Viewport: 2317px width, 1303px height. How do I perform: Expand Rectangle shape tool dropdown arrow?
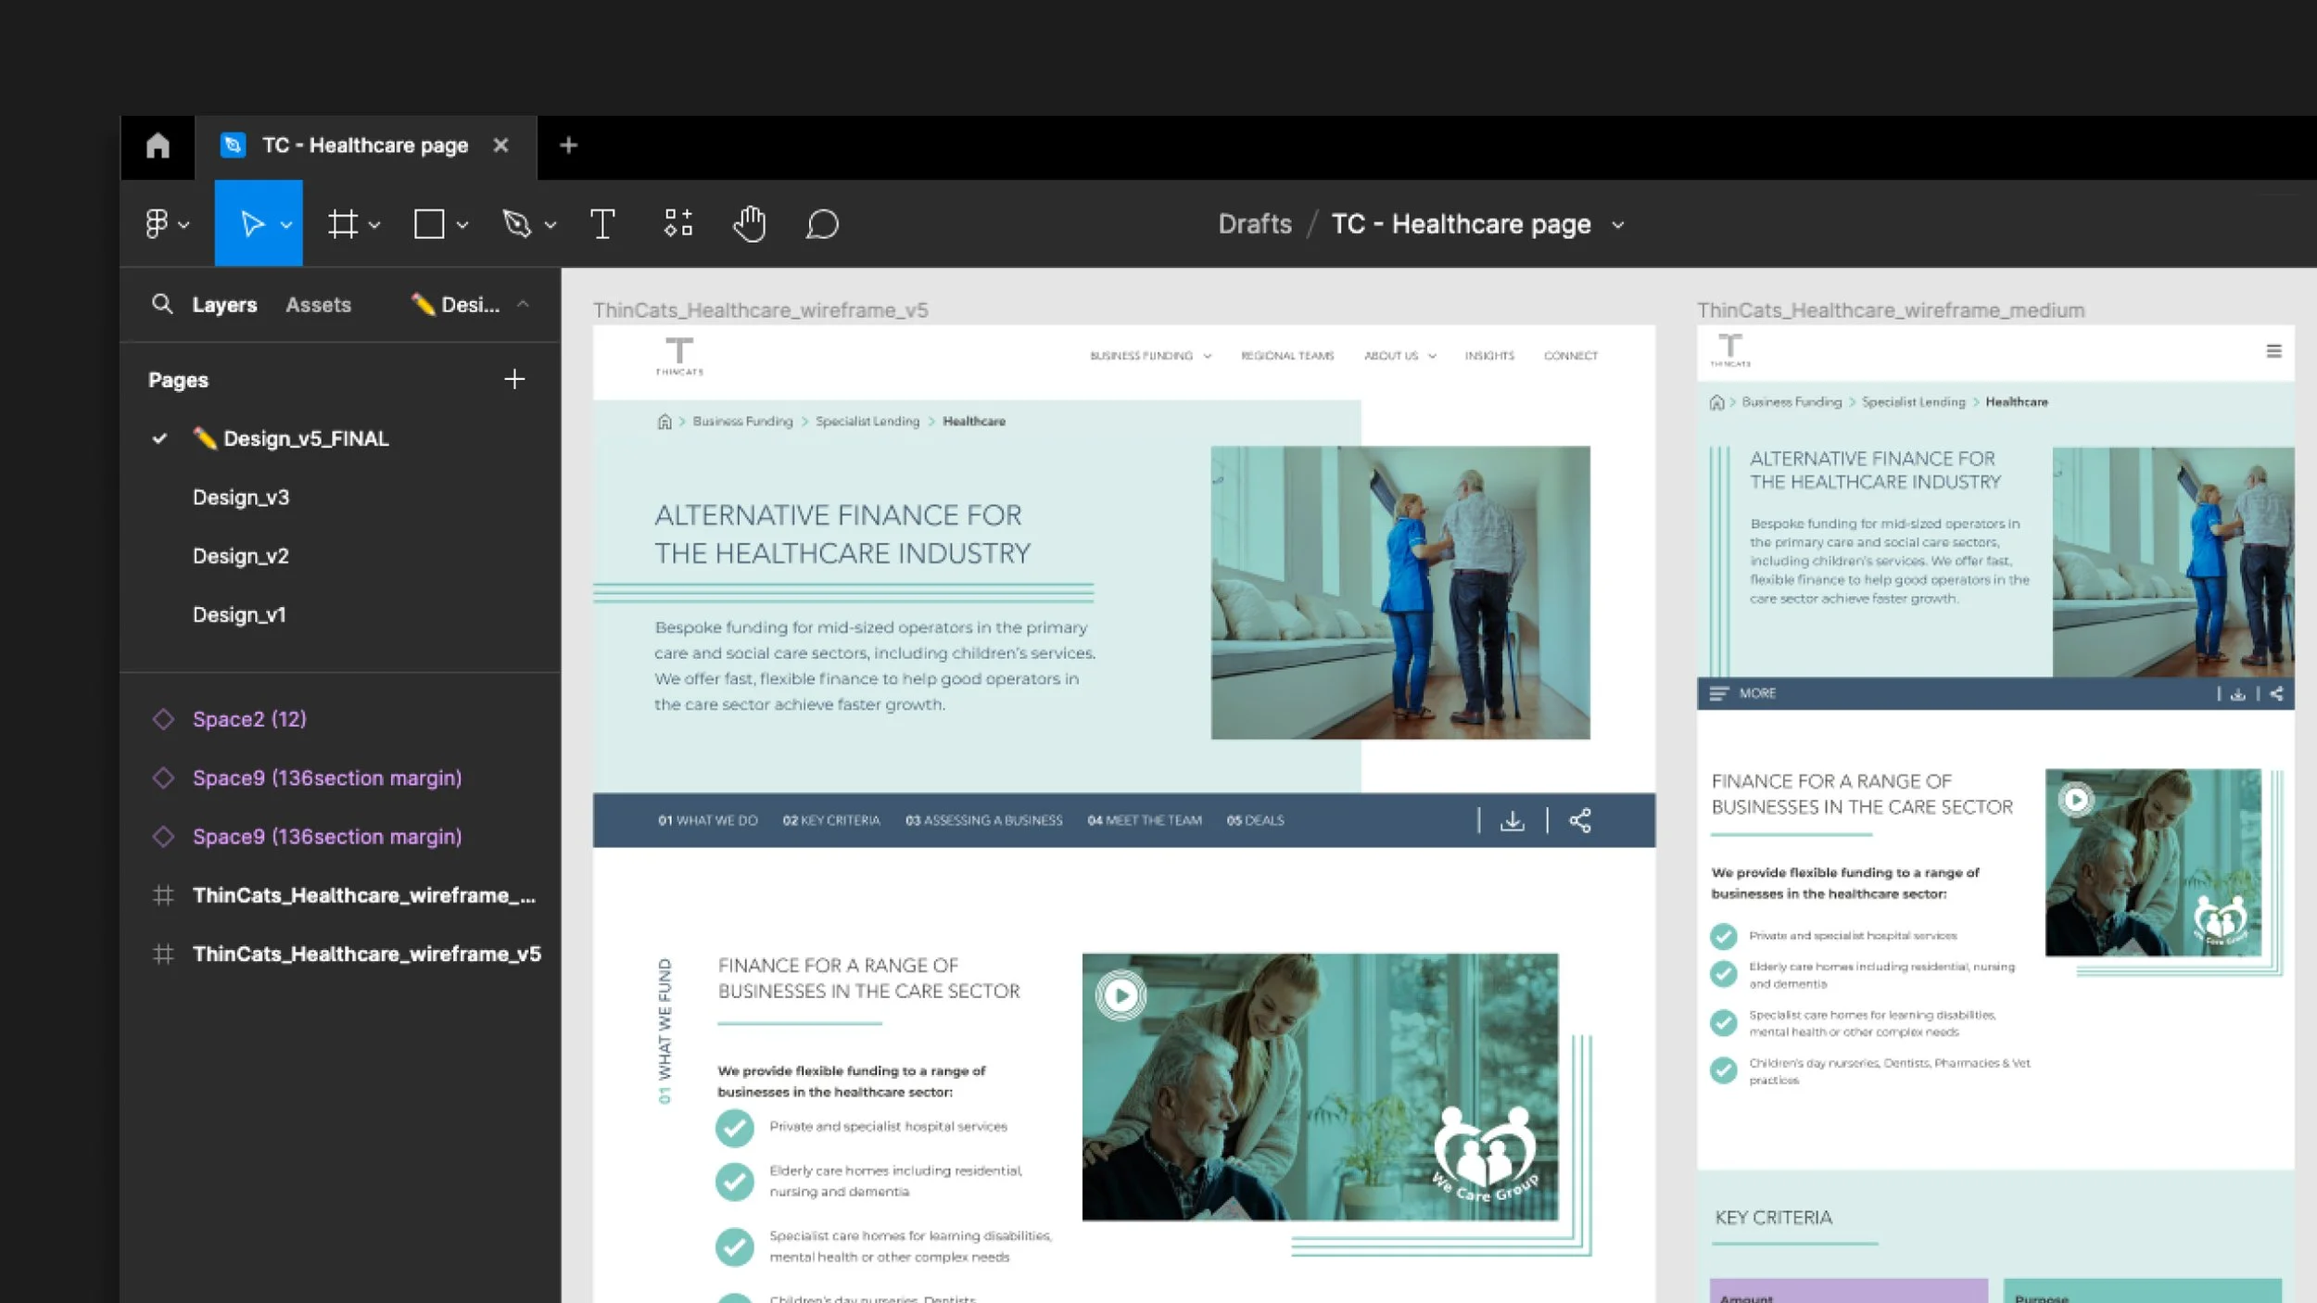pos(462,225)
